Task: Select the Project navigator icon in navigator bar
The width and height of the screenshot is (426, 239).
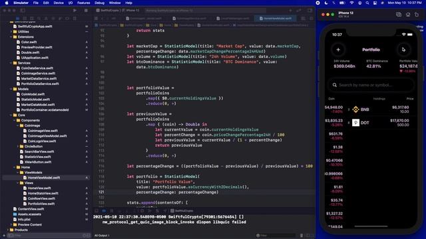Action: (x=18, y=19)
